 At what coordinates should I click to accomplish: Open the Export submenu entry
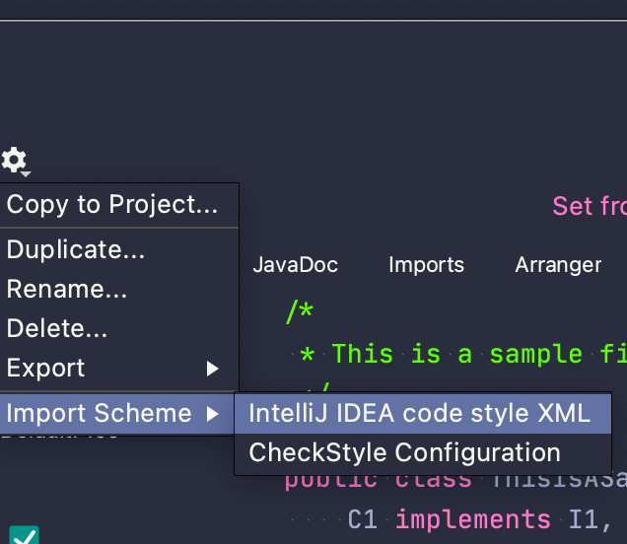click(46, 369)
